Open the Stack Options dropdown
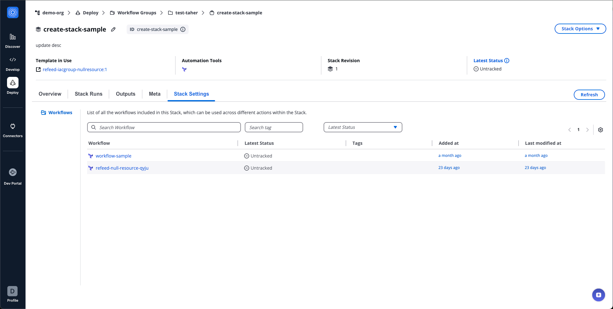 [580, 29]
